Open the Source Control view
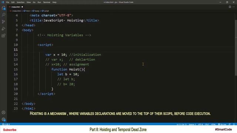Image resolution: width=237 pixels, height=133 pixels. pos(3,21)
